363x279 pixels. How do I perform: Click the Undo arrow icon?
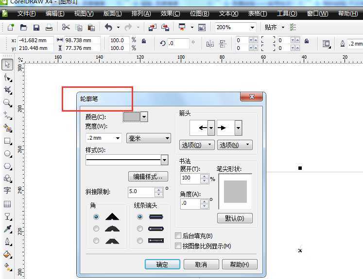click(x=108, y=28)
